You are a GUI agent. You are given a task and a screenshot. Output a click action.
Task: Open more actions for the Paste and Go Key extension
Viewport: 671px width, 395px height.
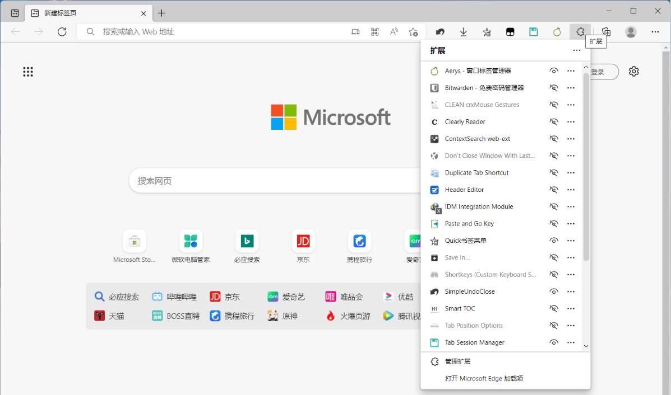point(571,223)
